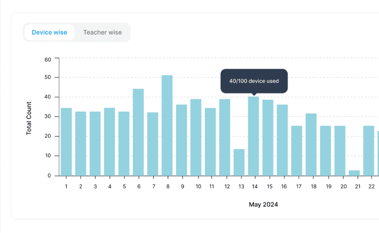The image size is (379, 233).
Task: Click the "40/100 device used" tooltip
Action: 254,81
